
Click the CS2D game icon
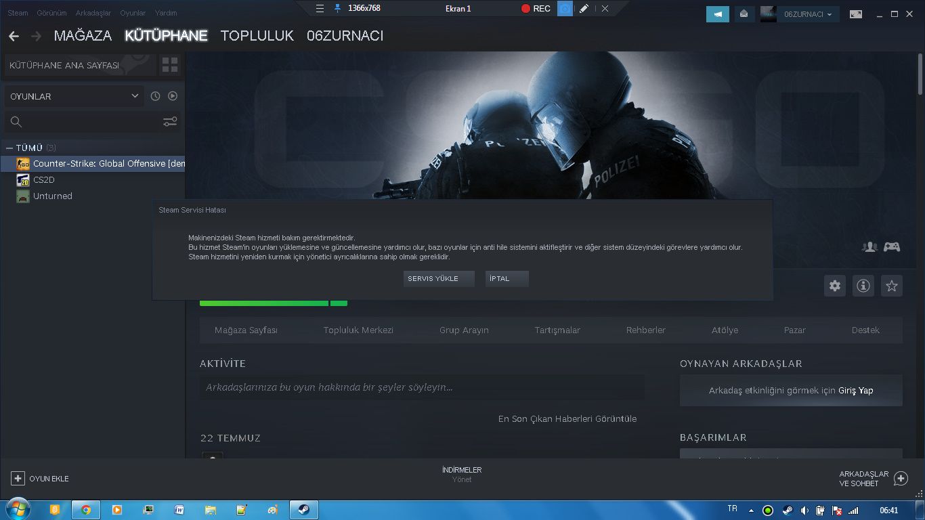pyautogui.click(x=23, y=180)
